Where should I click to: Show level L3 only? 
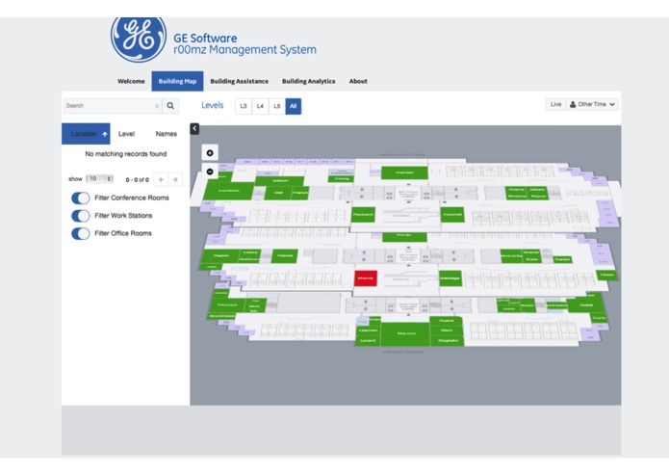[244, 106]
